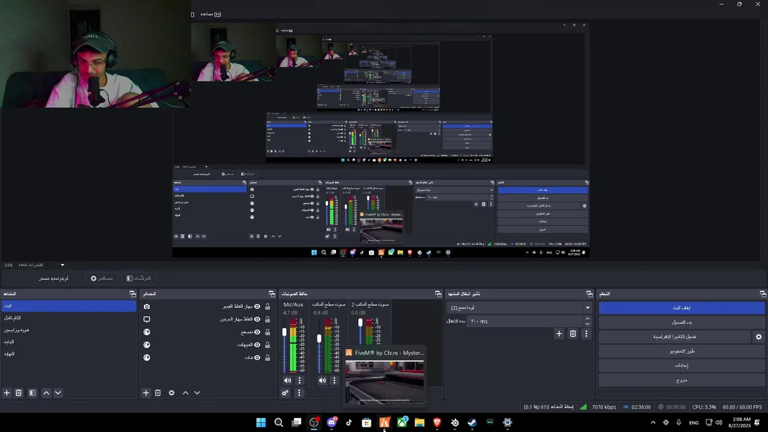
Task: Add a new source with plus icon
Action: click(146, 393)
